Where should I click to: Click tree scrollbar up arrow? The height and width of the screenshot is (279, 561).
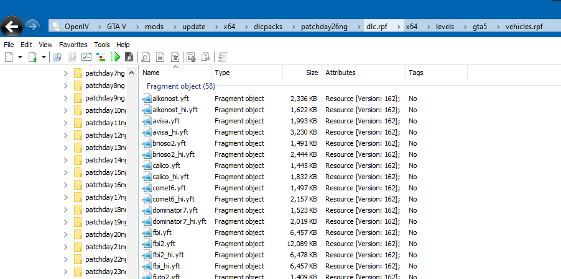(x=131, y=73)
